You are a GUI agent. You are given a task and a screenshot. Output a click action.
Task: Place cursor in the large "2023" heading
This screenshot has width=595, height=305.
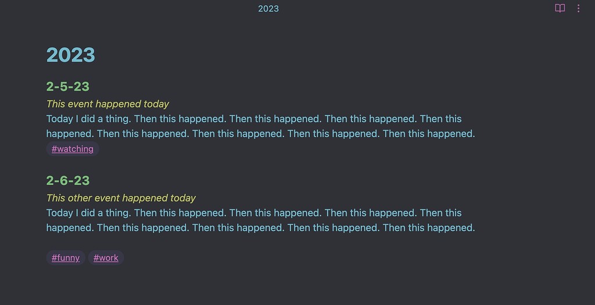click(x=70, y=55)
